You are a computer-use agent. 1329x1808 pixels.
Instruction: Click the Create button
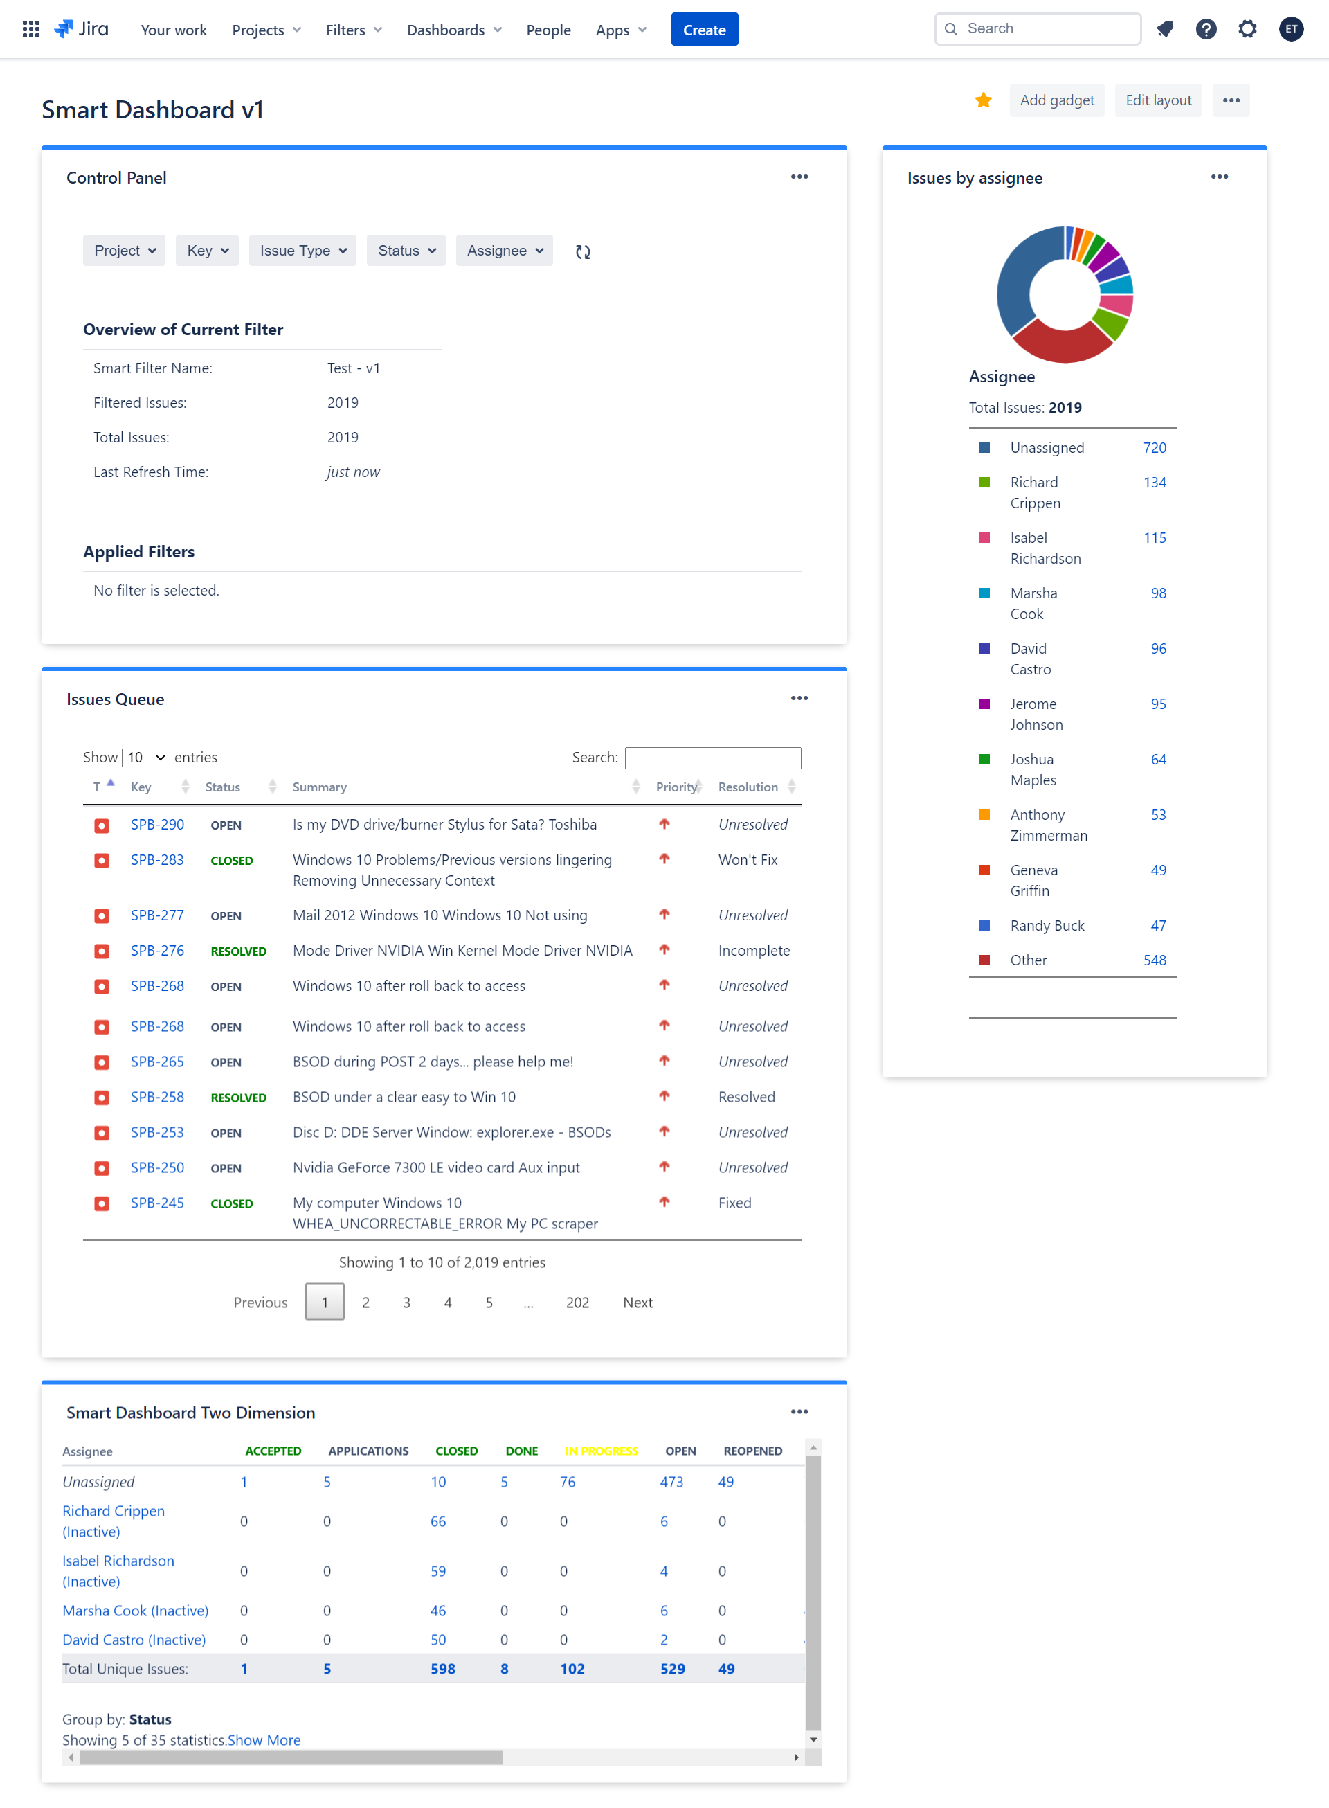point(704,30)
